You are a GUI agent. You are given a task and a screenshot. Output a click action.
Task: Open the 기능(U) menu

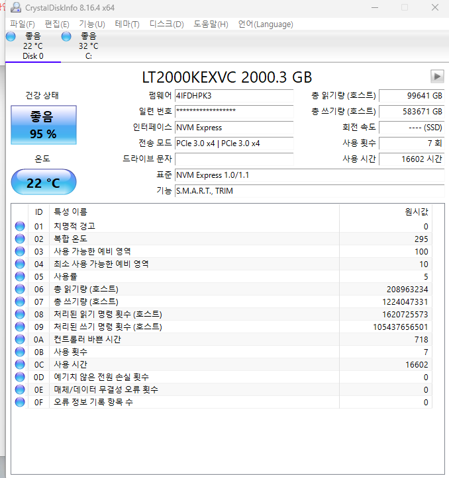[92, 24]
